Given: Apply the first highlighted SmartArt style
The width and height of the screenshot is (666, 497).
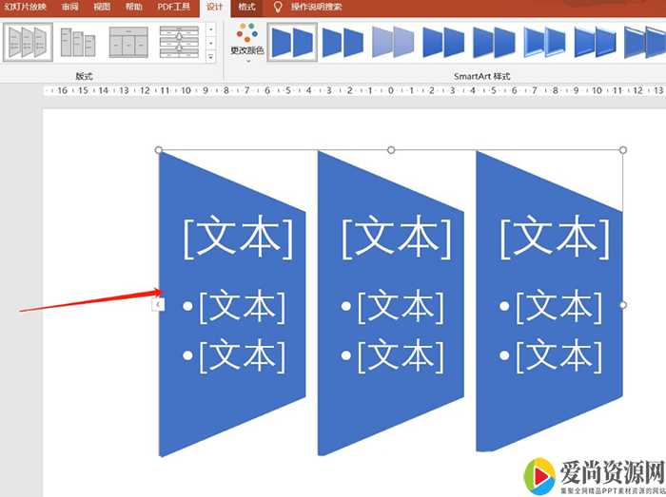Looking at the screenshot, I should [292, 43].
